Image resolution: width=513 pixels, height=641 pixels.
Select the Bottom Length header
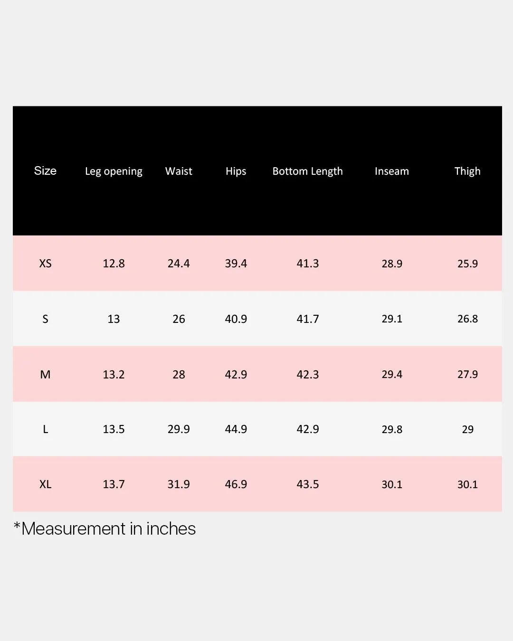(x=307, y=171)
